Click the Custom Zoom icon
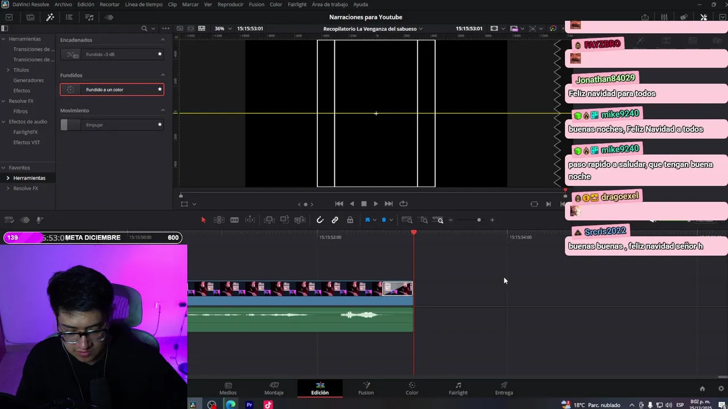Image resolution: width=728 pixels, height=409 pixels. point(438,220)
